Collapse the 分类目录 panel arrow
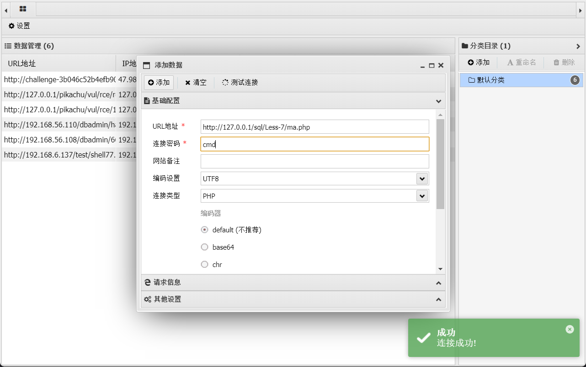This screenshot has height=367, width=586. [x=578, y=46]
